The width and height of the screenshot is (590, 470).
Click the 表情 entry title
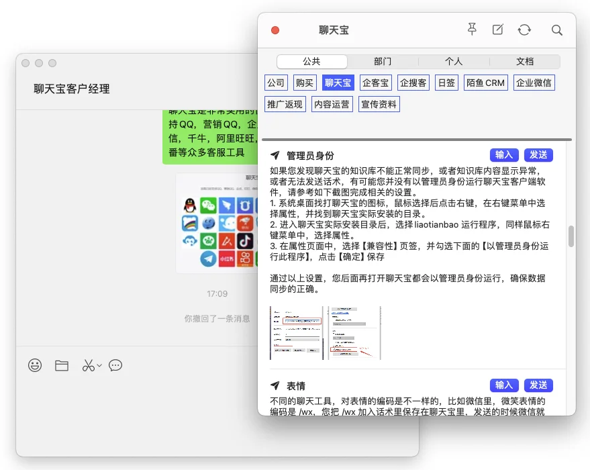click(x=296, y=385)
